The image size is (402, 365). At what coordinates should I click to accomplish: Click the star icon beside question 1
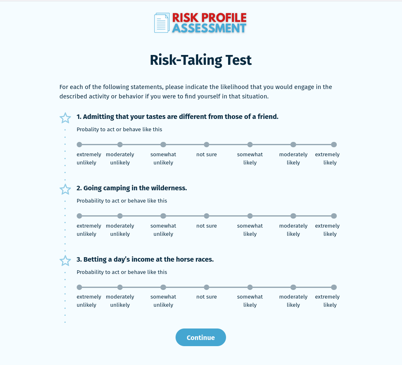pos(65,118)
